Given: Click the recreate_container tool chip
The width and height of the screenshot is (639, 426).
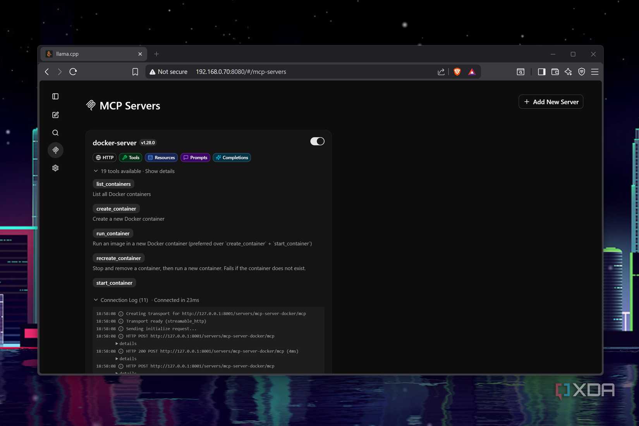Looking at the screenshot, I should pyautogui.click(x=119, y=258).
